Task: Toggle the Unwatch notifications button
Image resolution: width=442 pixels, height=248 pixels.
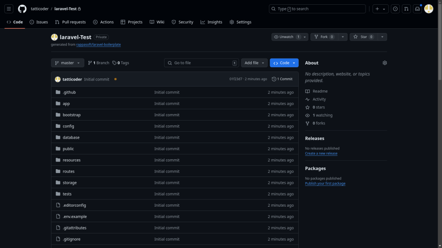Action: click(286, 37)
